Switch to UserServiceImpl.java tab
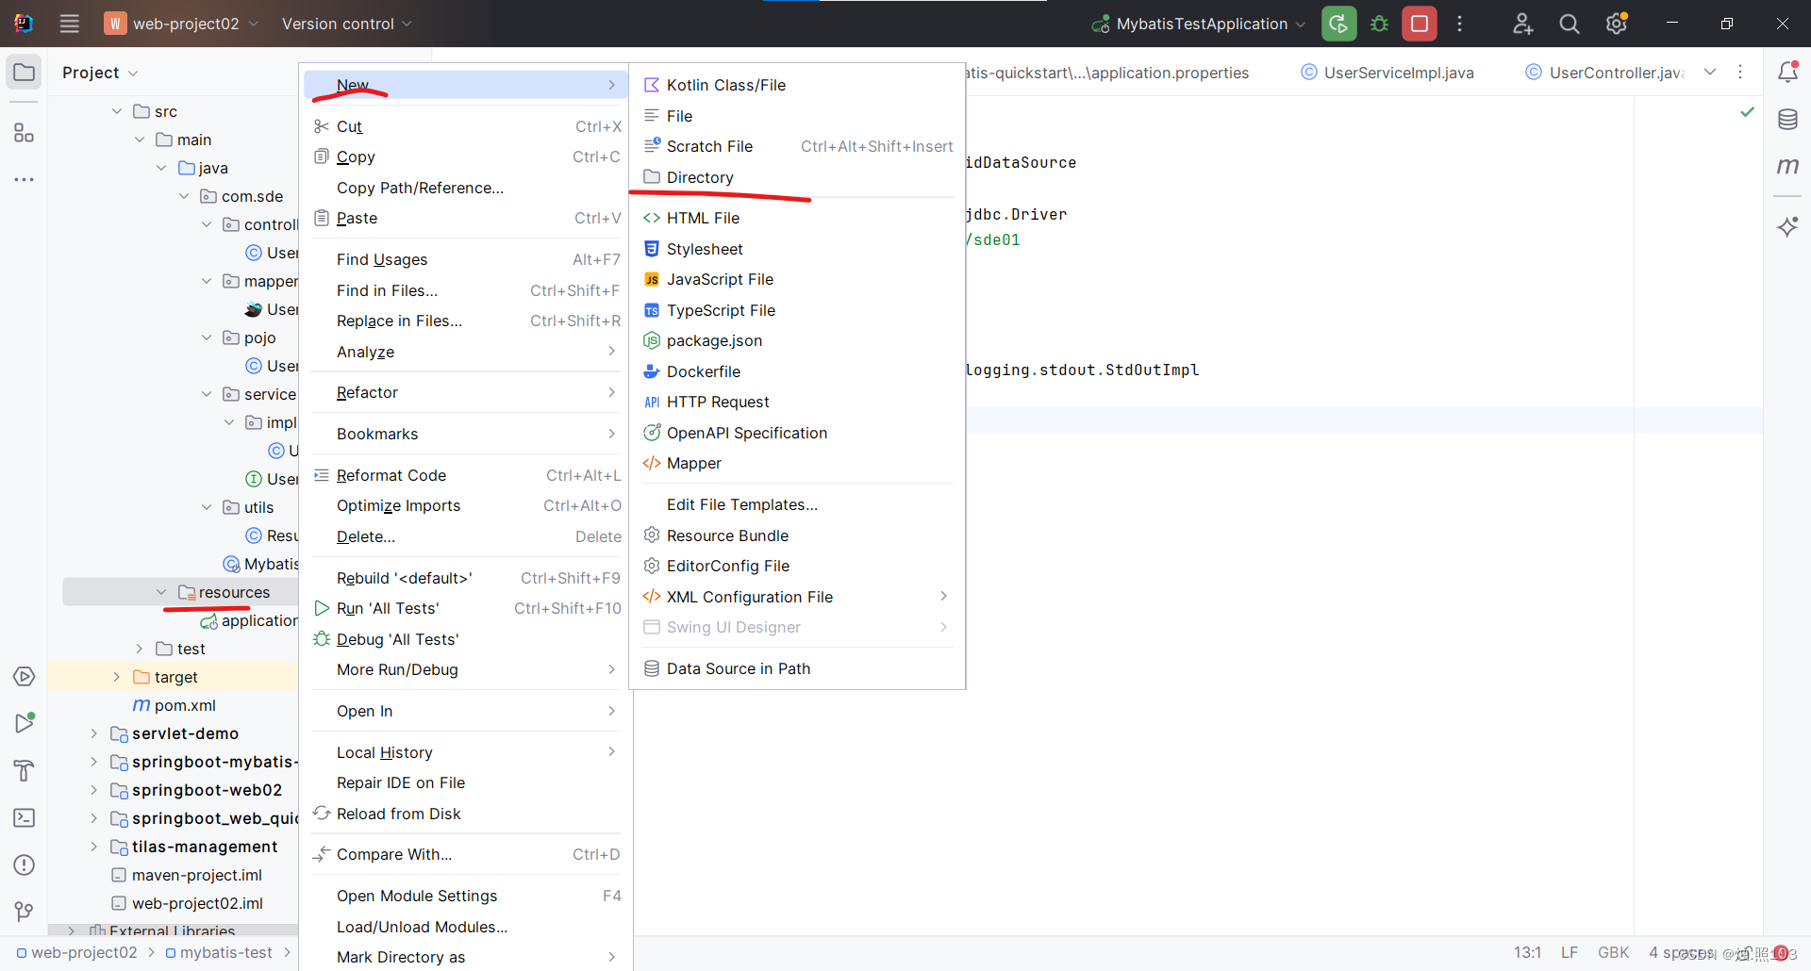The image size is (1811, 971). tap(1387, 73)
